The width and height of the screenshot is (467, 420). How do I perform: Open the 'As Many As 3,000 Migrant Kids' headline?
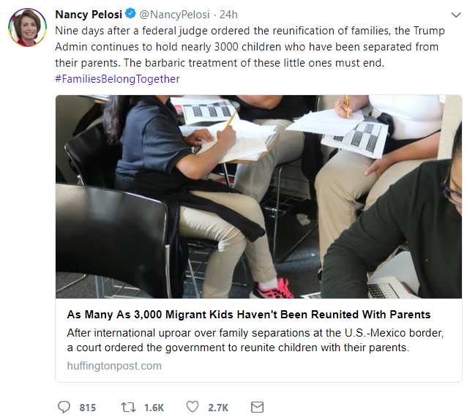(x=249, y=315)
